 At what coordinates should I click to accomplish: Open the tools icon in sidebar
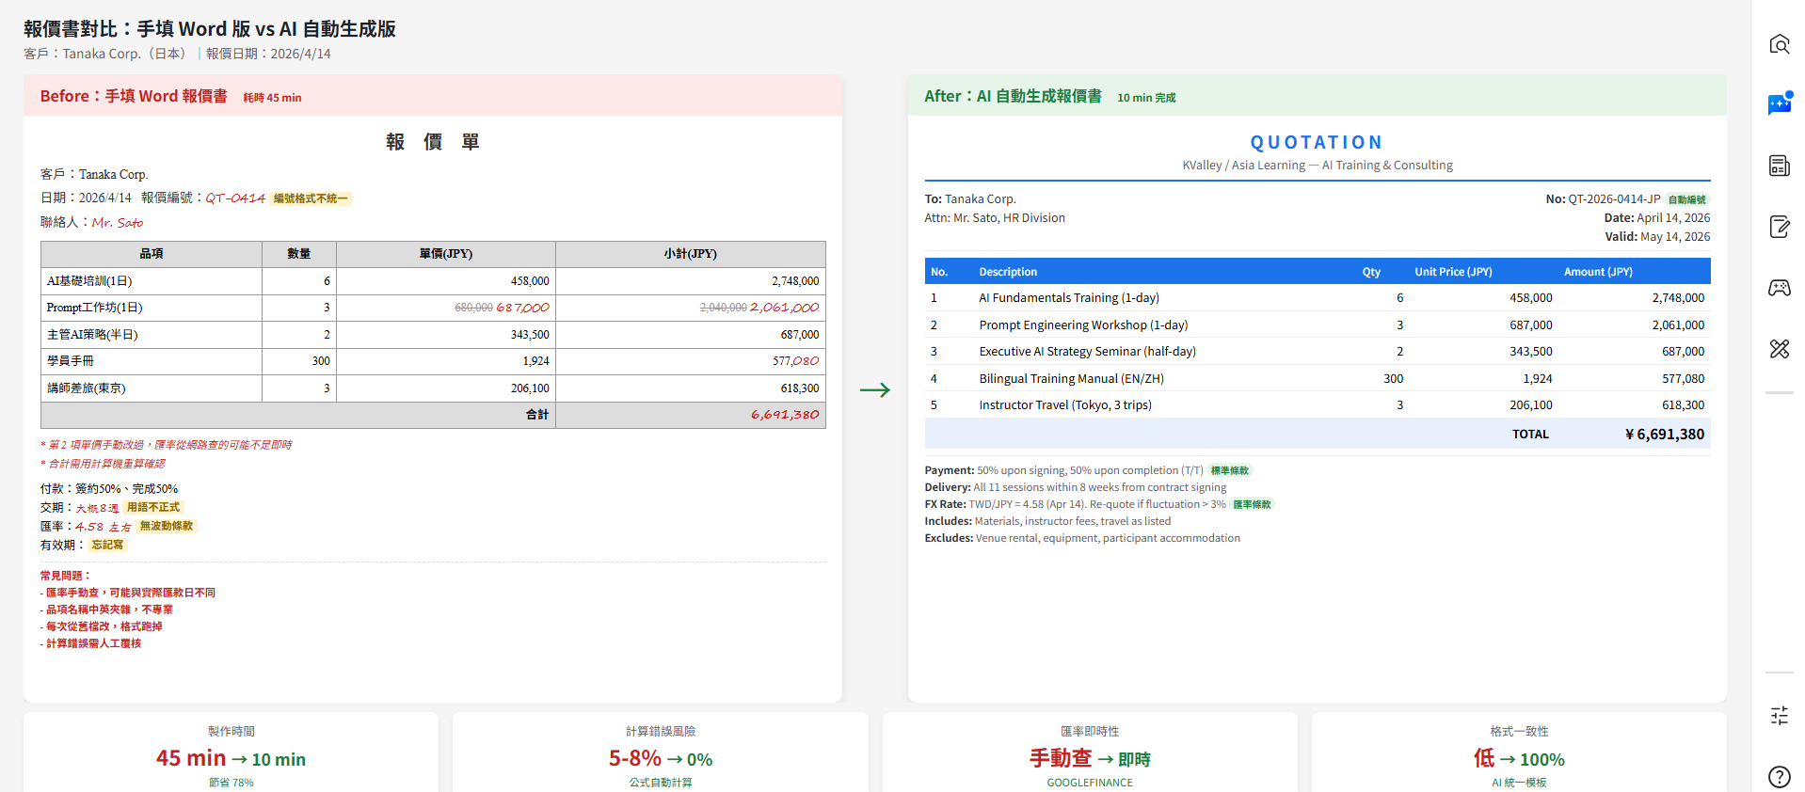pos(1779,349)
